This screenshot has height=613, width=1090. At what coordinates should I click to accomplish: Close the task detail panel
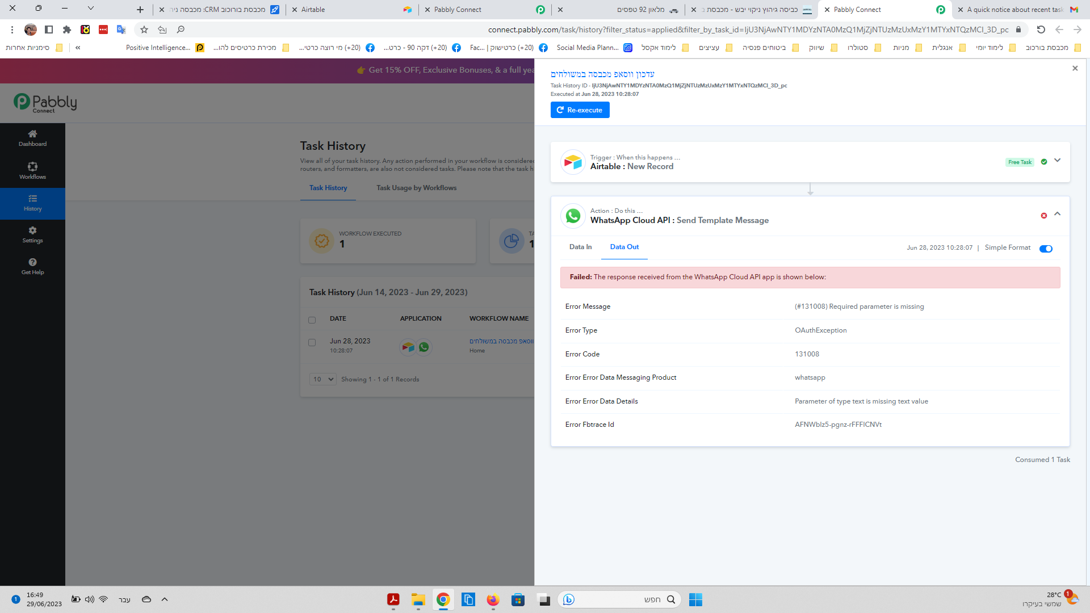click(x=1075, y=68)
